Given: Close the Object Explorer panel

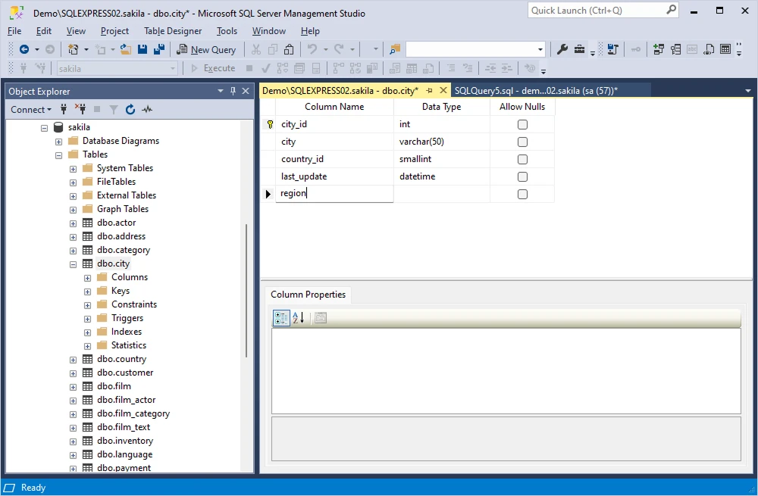Looking at the screenshot, I should (x=246, y=91).
